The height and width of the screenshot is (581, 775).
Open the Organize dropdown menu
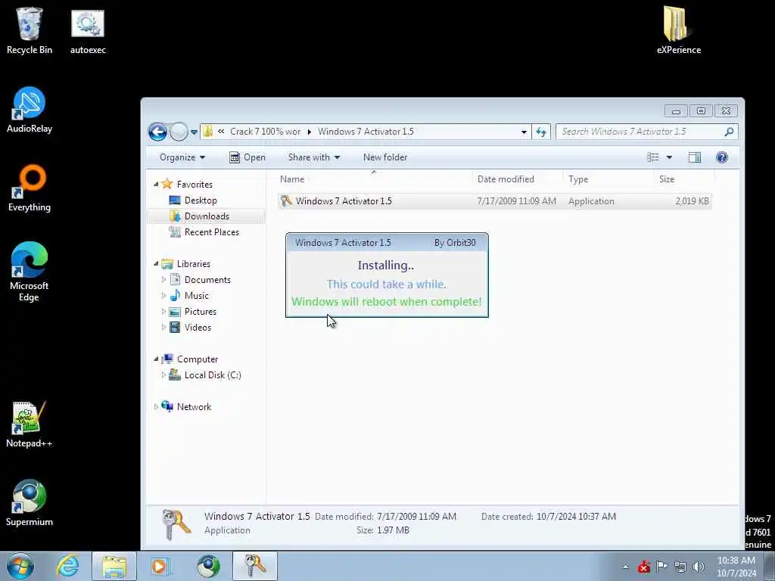pos(182,157)
